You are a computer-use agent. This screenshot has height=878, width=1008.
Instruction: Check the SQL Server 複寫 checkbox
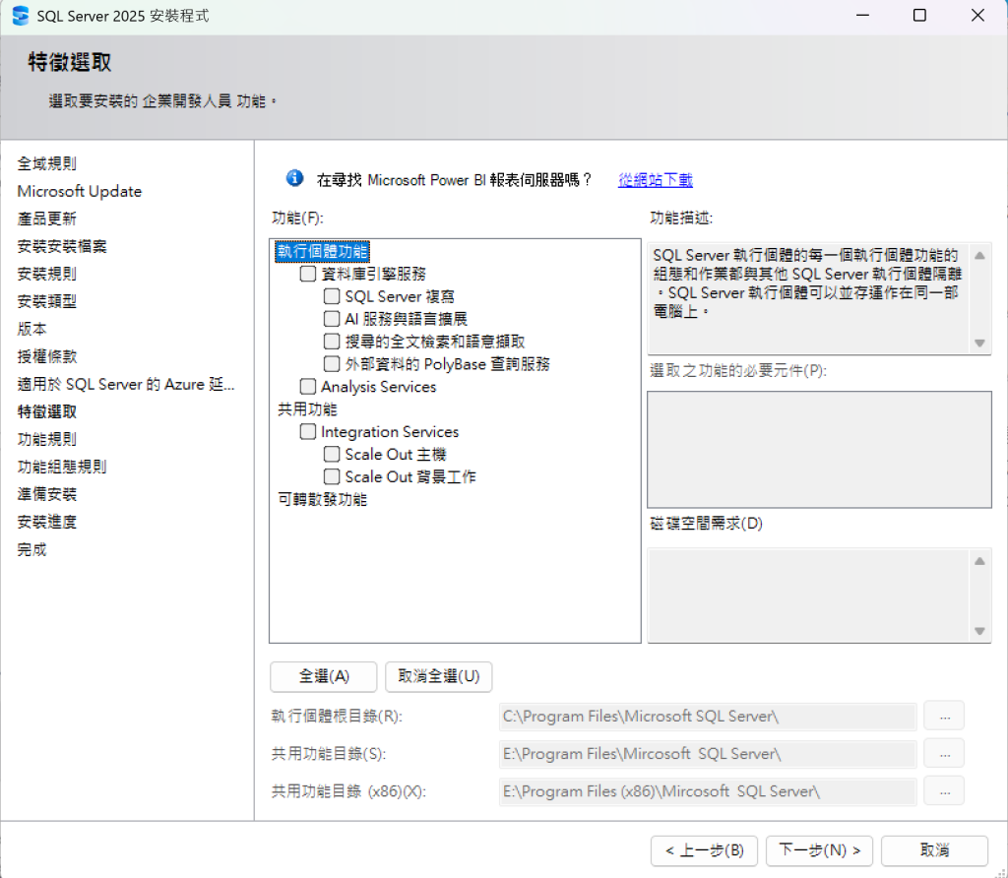point(332,296)
